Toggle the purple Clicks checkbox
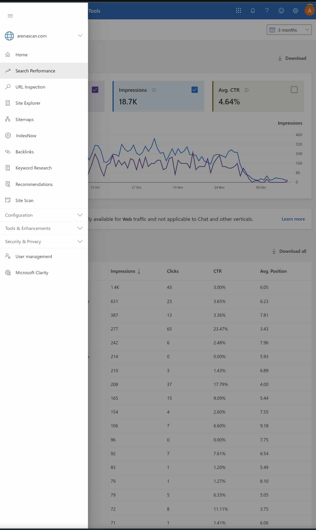Screen dimensions: 316x530 95,90
